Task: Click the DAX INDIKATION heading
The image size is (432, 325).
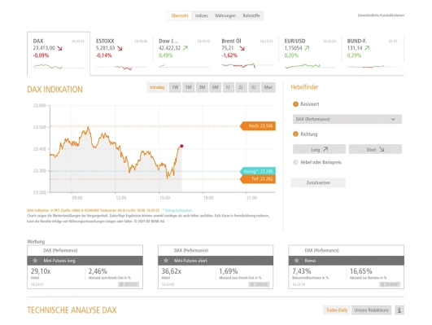Action: click(x=55, y=90)
